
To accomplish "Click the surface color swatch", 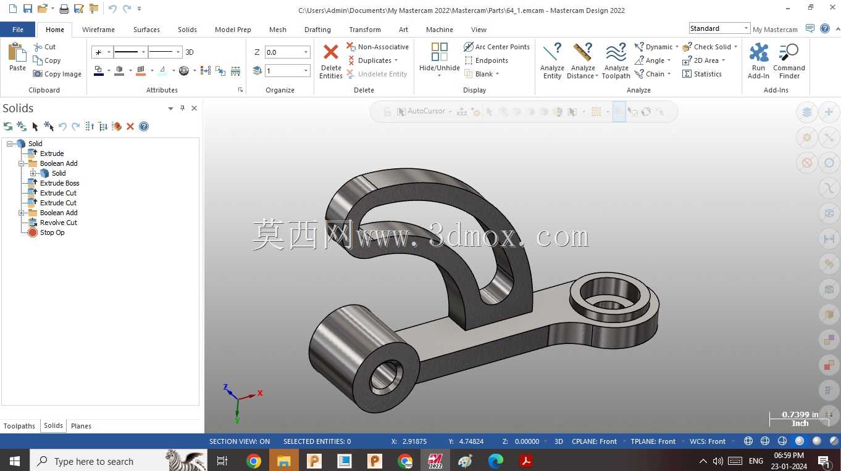I will 141,71.
